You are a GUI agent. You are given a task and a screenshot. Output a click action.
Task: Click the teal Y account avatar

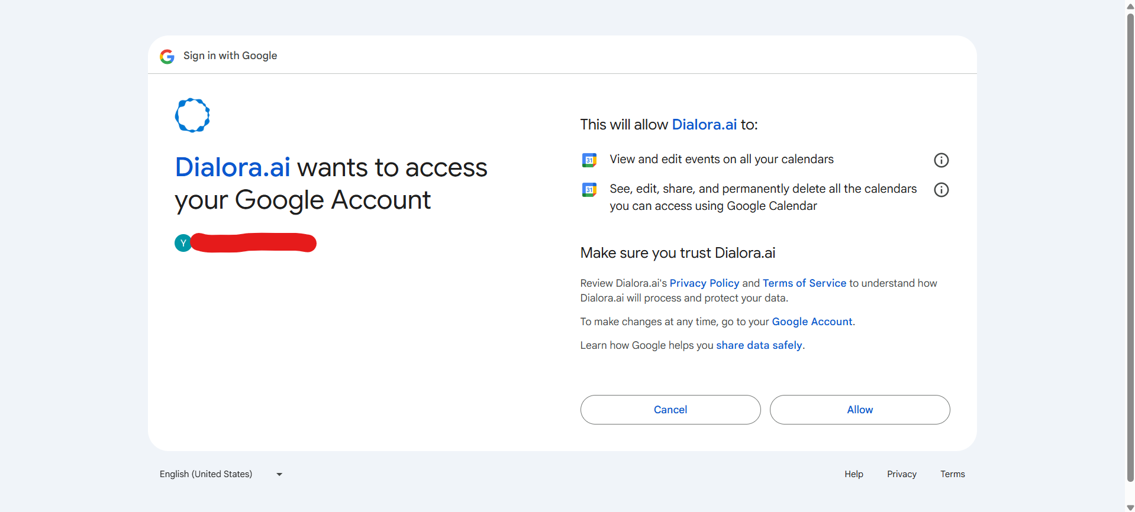(x=183, y=243)
